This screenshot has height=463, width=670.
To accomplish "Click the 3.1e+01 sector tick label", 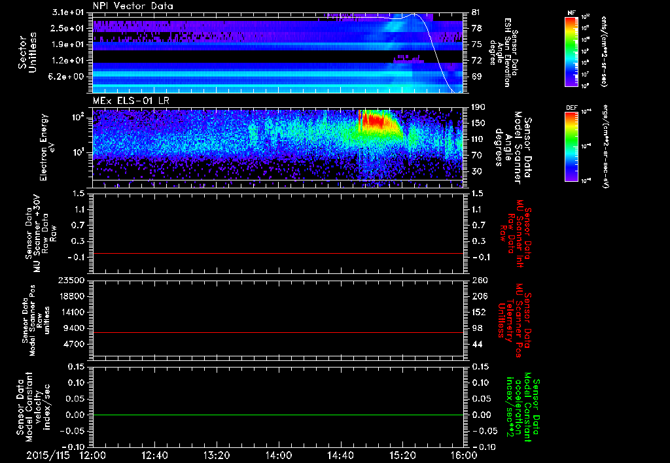I will point(68,12).
